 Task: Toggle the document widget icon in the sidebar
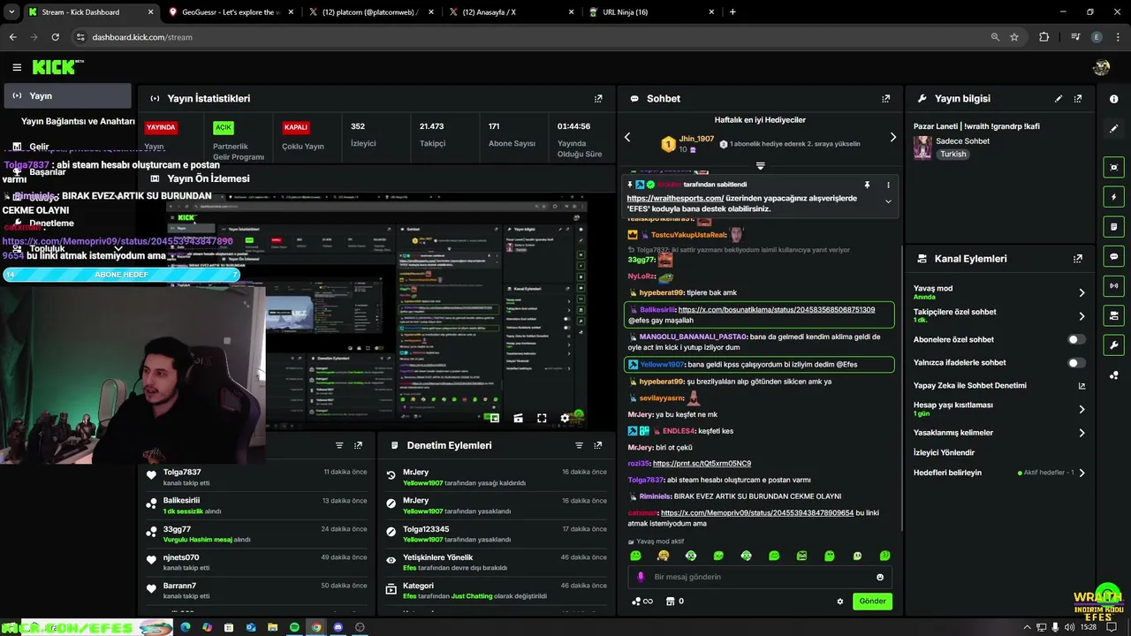[x=1114, y=227]
